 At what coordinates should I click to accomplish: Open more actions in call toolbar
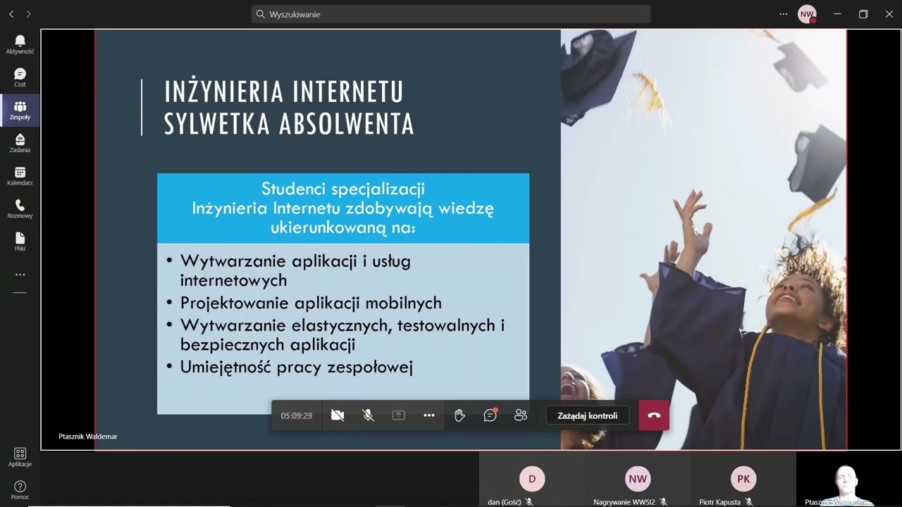click(429, 415)
